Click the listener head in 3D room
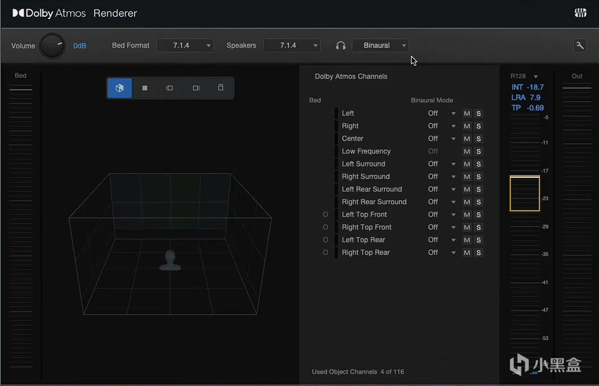The image size is (599, 386). 170,260
